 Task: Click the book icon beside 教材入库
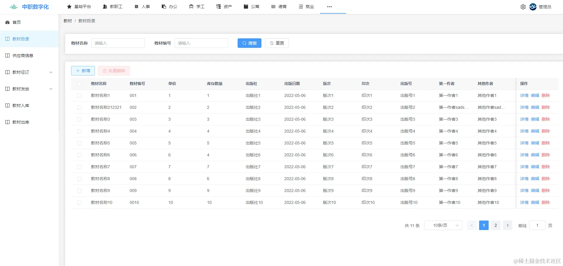(7, 106)
